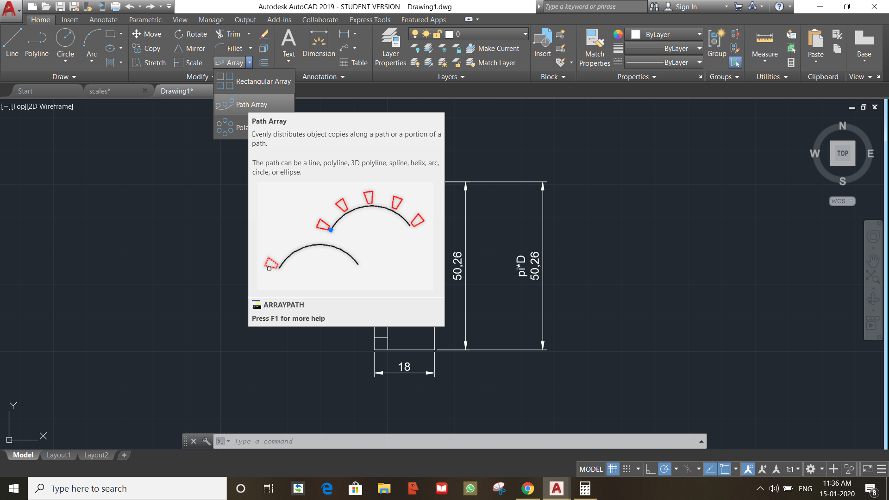The image size is (889, 500).
Task: Select the Match Properties tool
Action: pos(594,46)
